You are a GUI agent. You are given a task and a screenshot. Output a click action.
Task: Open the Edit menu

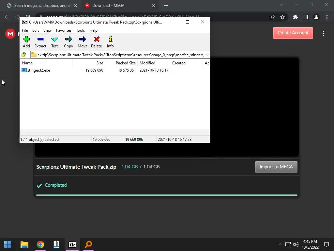(x=35, y=30)
